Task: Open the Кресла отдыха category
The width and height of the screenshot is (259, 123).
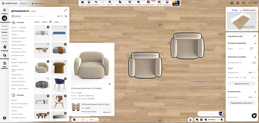Action: 16,42
